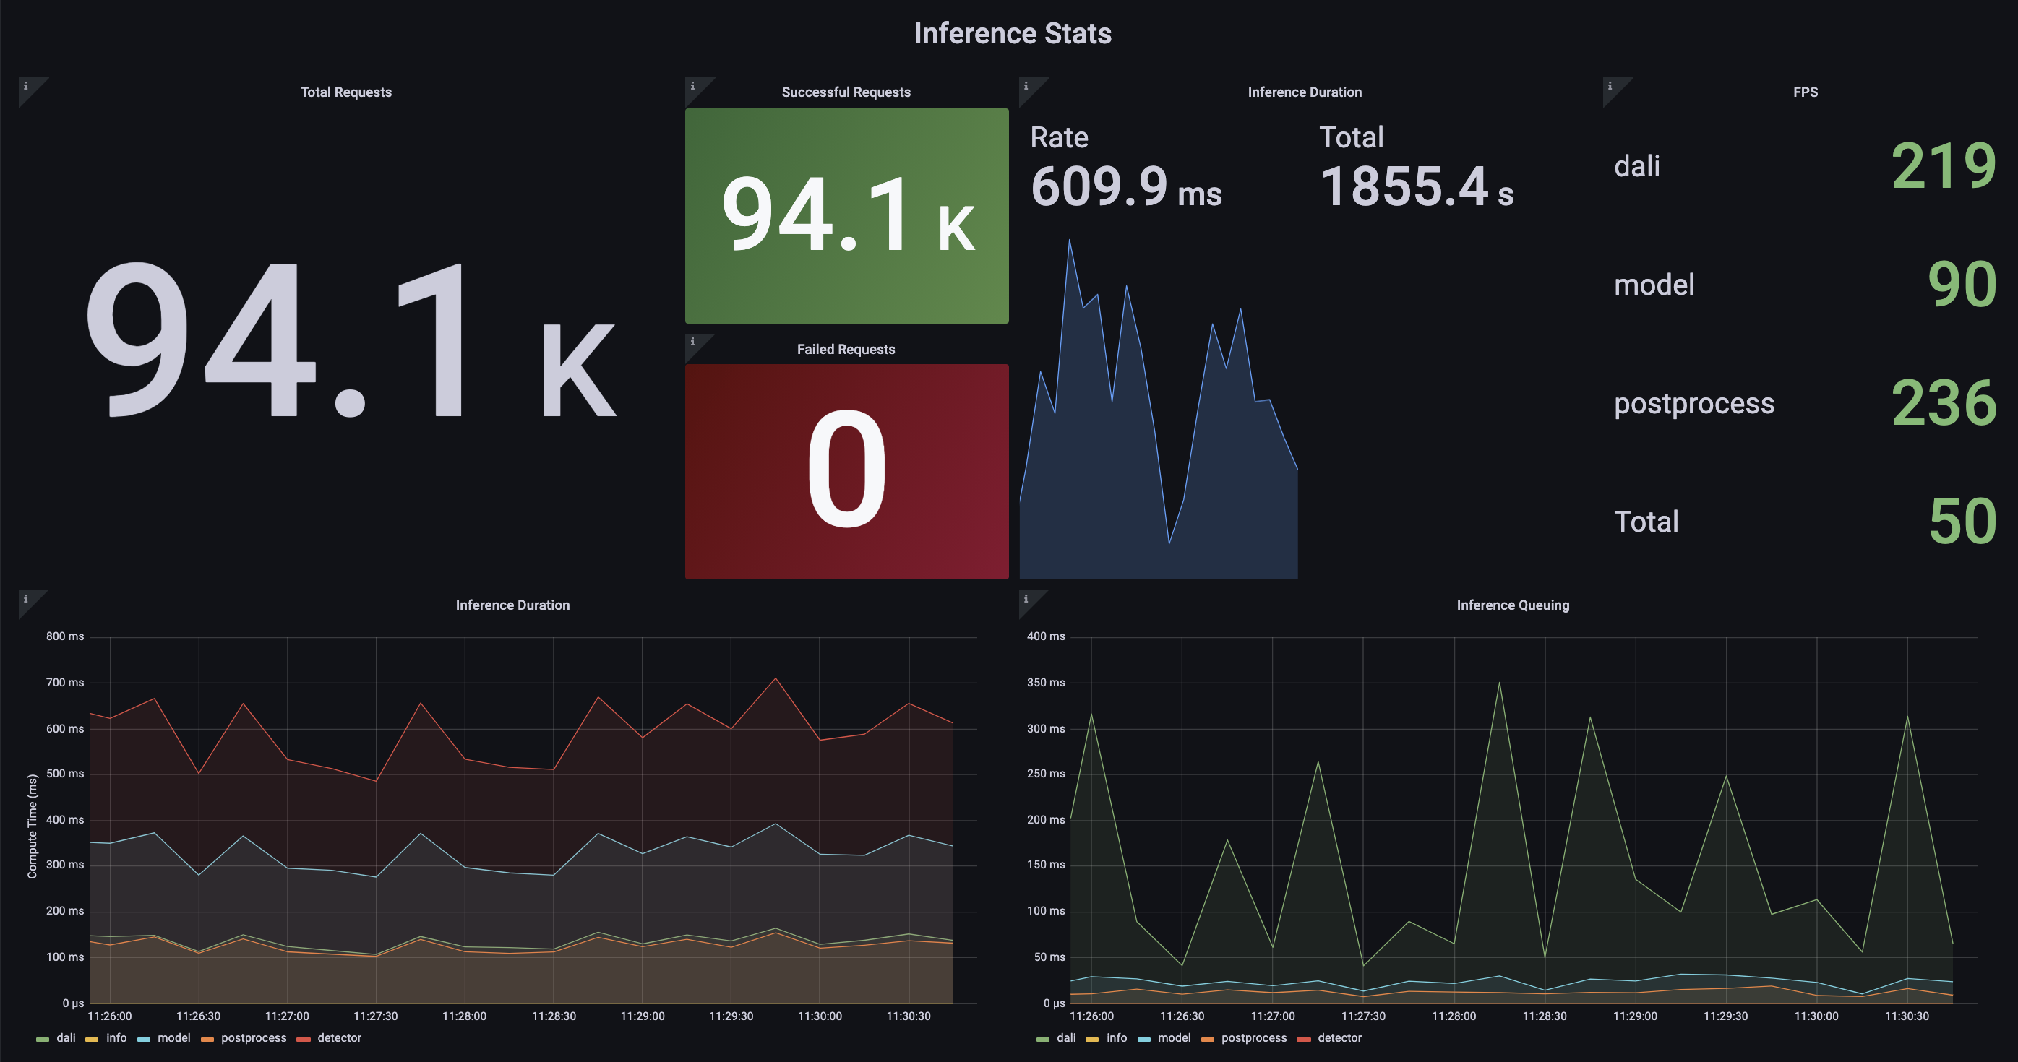The width and height of the screenshot is (2018, 1062).
Task: Toggle detector series in Inference Duration legend
Action: point(338,1037)
